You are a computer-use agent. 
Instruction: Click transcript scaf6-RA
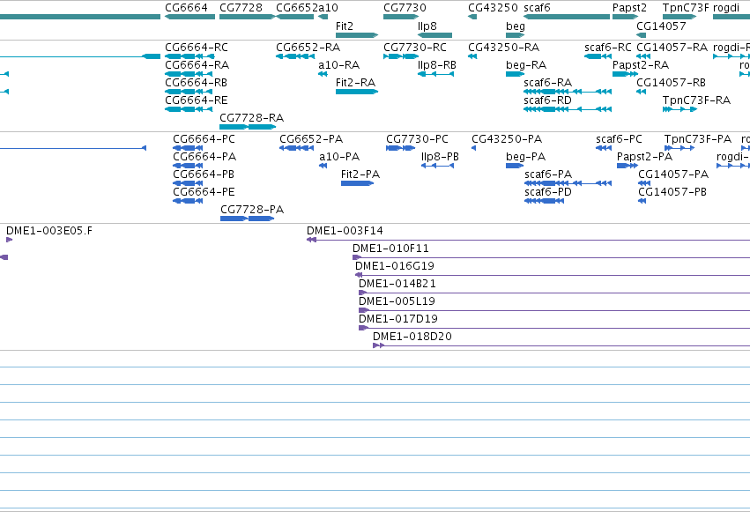click(568, 92)
